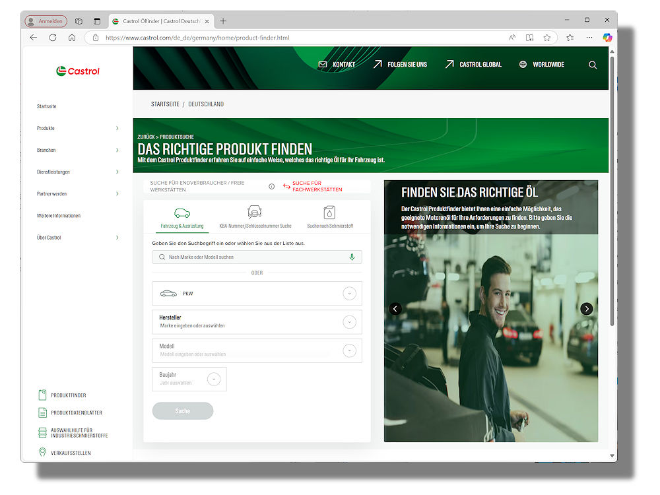Open the Hersteller dropdown

click(x=257, y=322)
